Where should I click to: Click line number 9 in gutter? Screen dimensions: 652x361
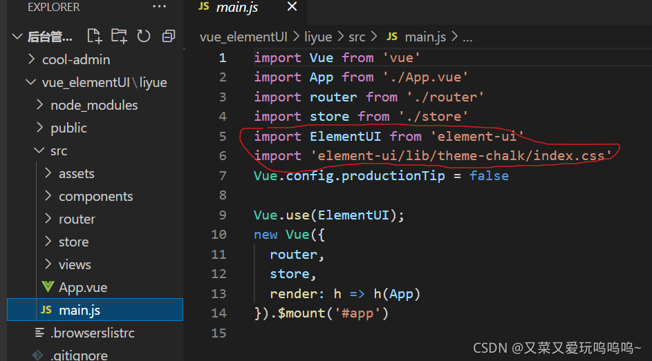click(x=223, y=215)
